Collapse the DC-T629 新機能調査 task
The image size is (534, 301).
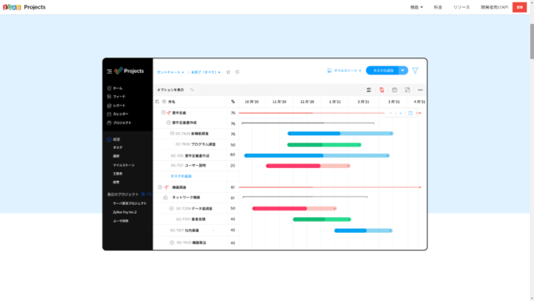(x=172, y=134)
